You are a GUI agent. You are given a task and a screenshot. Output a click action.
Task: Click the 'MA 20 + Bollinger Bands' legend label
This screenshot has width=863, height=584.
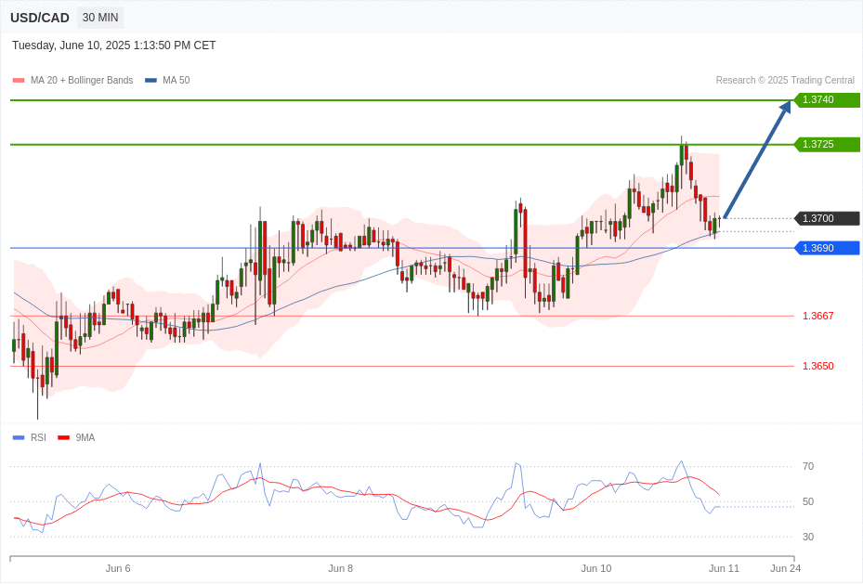[x=82, y=80]
